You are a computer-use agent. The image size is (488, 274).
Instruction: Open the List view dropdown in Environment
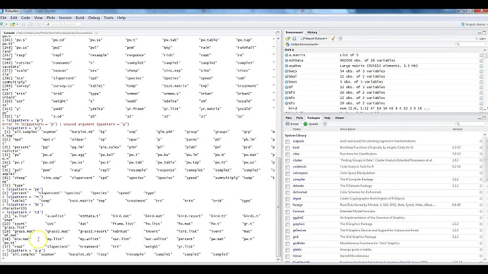[x=481, y=39]
